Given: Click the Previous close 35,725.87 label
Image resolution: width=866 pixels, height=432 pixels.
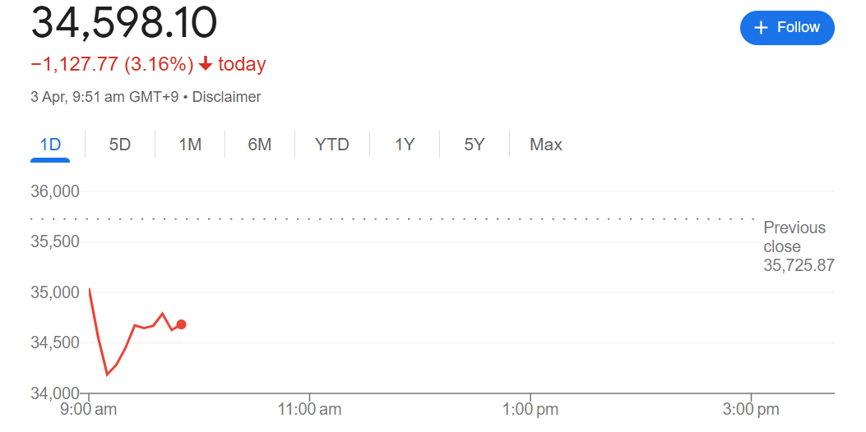Looking at the screenshot, I should [798, 246].
